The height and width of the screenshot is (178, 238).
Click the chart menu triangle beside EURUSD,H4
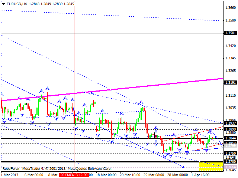pos(3,3)
